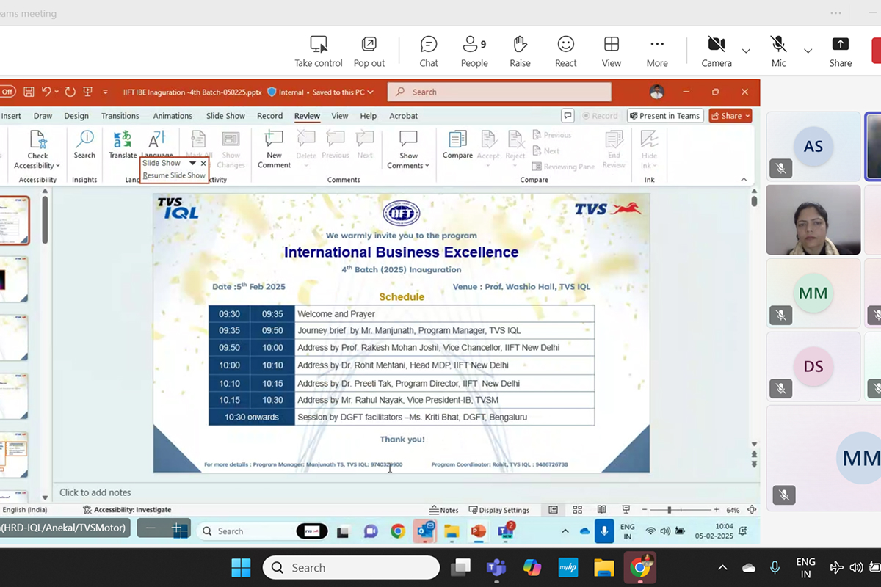Click the Redo/Repeat icon in Quick Access
This screenshot has height=587, width=881.
[70, 92]
